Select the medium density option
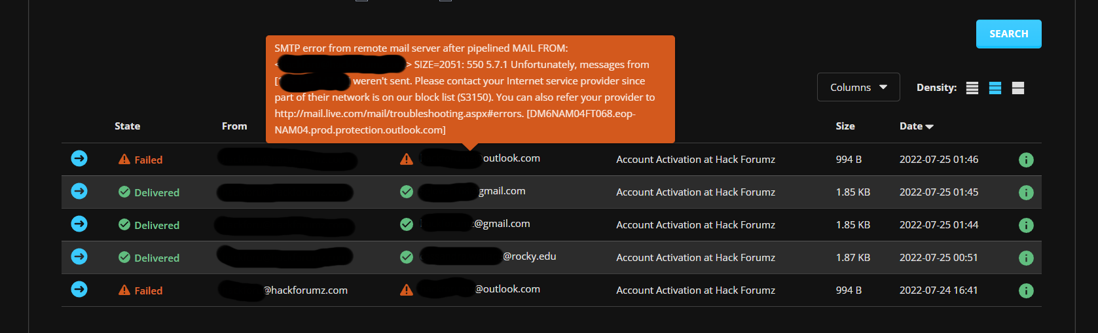Image resolution: width=1098 pixels, height=333 pixels. 995,88
